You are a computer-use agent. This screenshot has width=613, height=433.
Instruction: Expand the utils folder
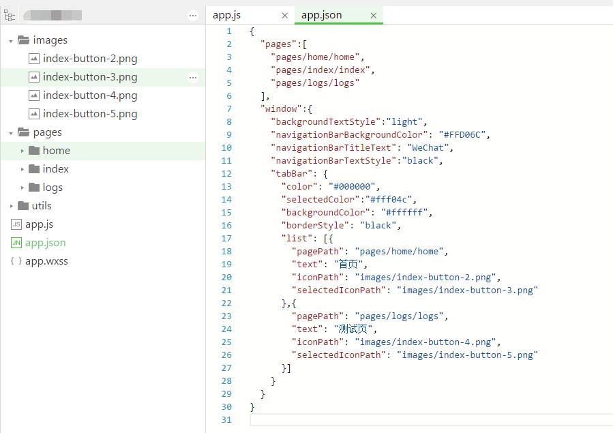point(11,206)
